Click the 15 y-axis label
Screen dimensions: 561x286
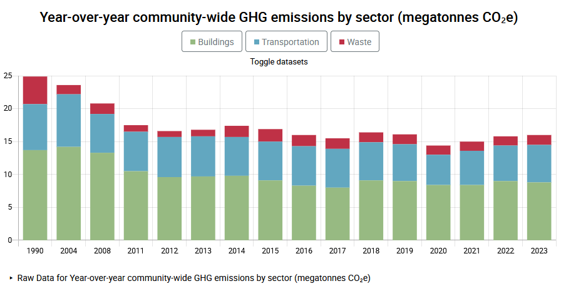pyautogui.click(x=8, y=141)
